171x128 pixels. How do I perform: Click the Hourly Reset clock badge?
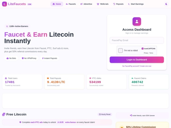coord(105,114)
